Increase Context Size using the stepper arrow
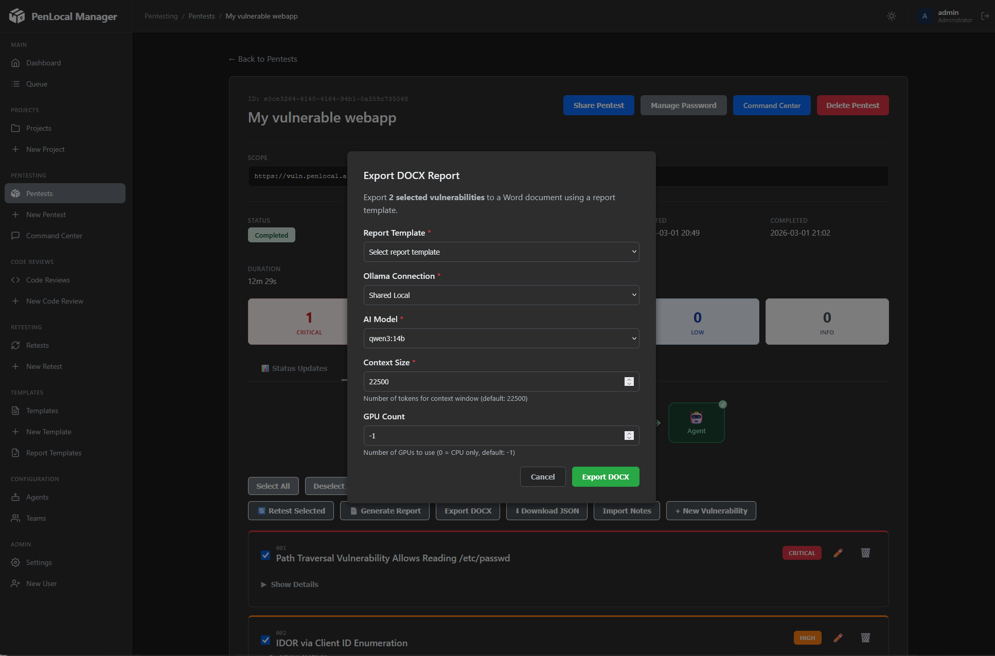The width and height of the screenshot is (995, 656). point(629,380)
